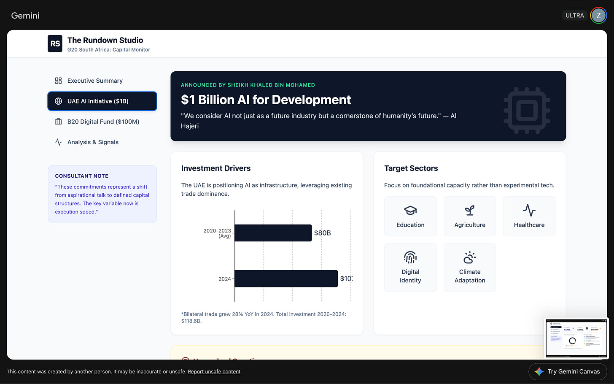Click the 'This content was created by another person' disclaimer
Screen dimensions: 614x384
coord(97,372)
